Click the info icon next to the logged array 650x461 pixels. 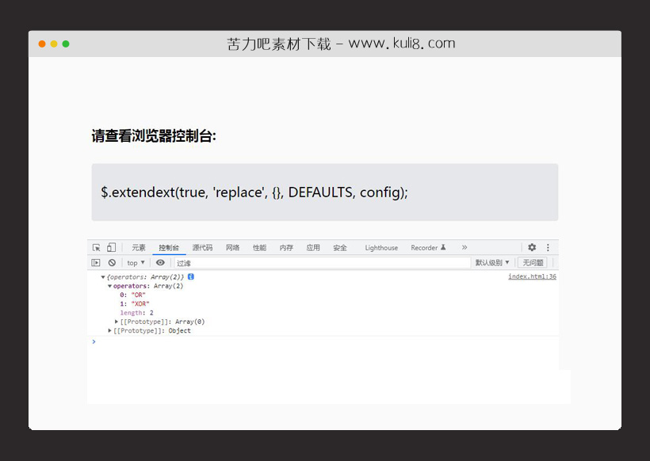pyautogui.click(x=189, y=276)
